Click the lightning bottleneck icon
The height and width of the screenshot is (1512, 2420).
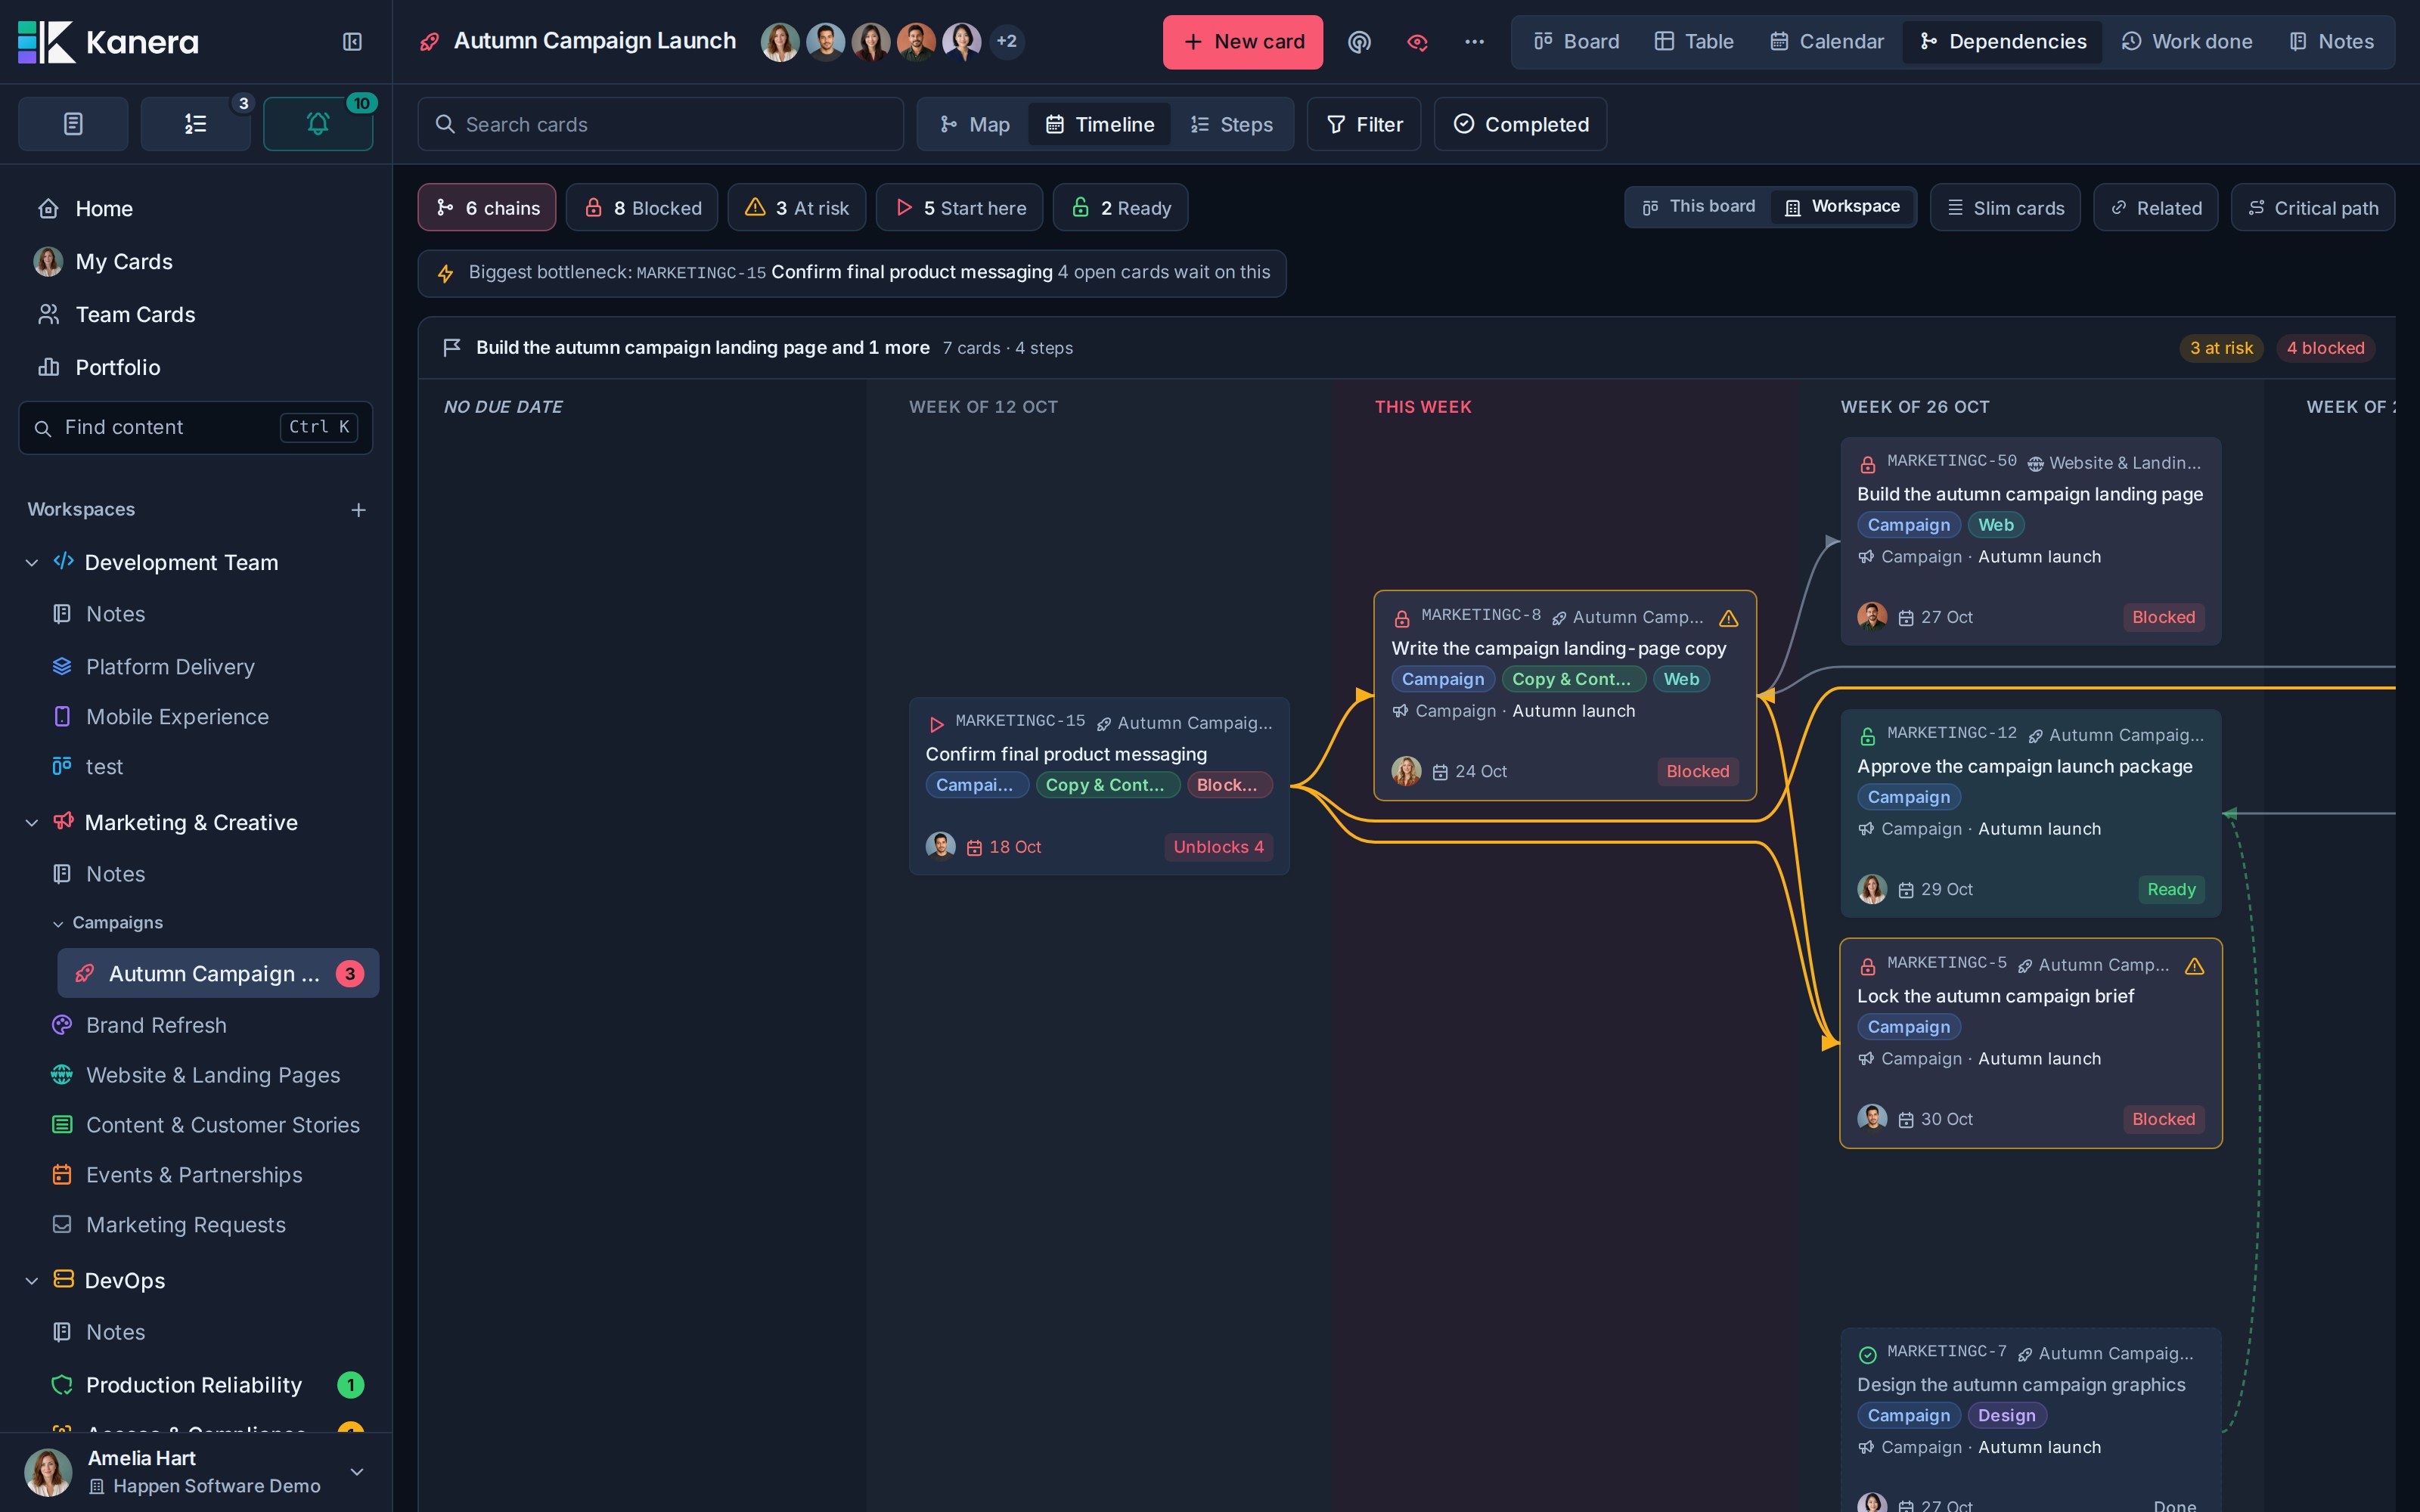click(446, 273)
